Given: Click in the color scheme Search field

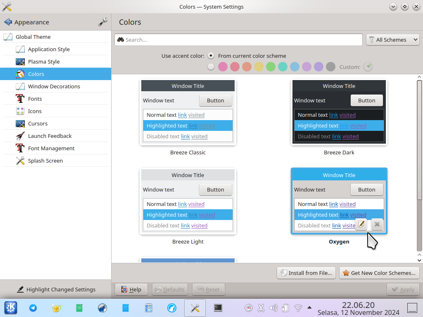Looking at the screenshot, I should (x=238, y=40).
